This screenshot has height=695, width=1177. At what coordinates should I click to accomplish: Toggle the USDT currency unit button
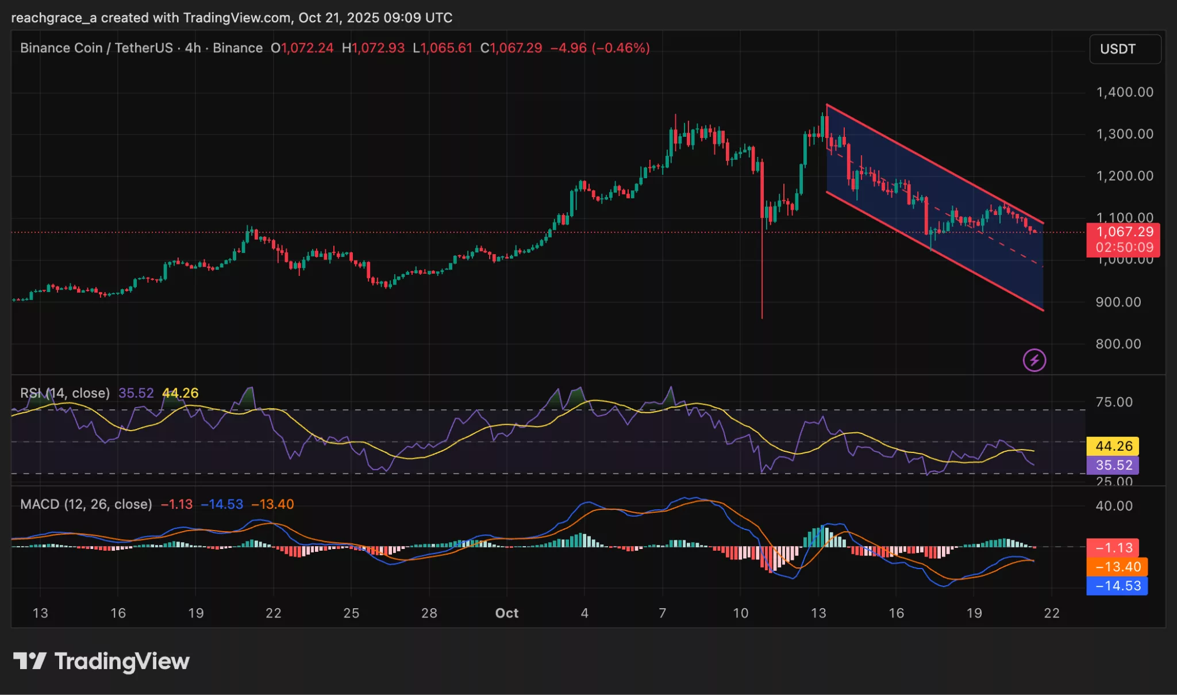pos(1125,49)
